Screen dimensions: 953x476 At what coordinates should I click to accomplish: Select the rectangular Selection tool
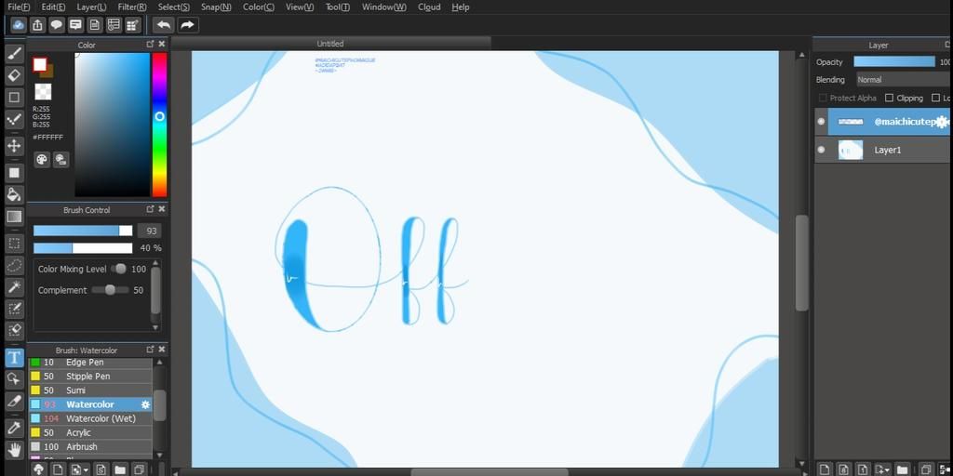[15, 244]
